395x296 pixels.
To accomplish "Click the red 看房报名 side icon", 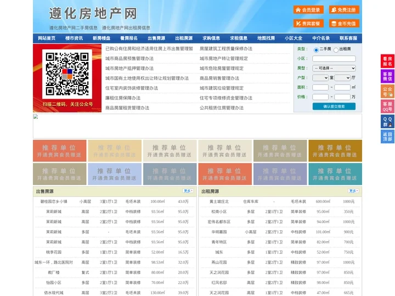I will click(x=387, y=61).
